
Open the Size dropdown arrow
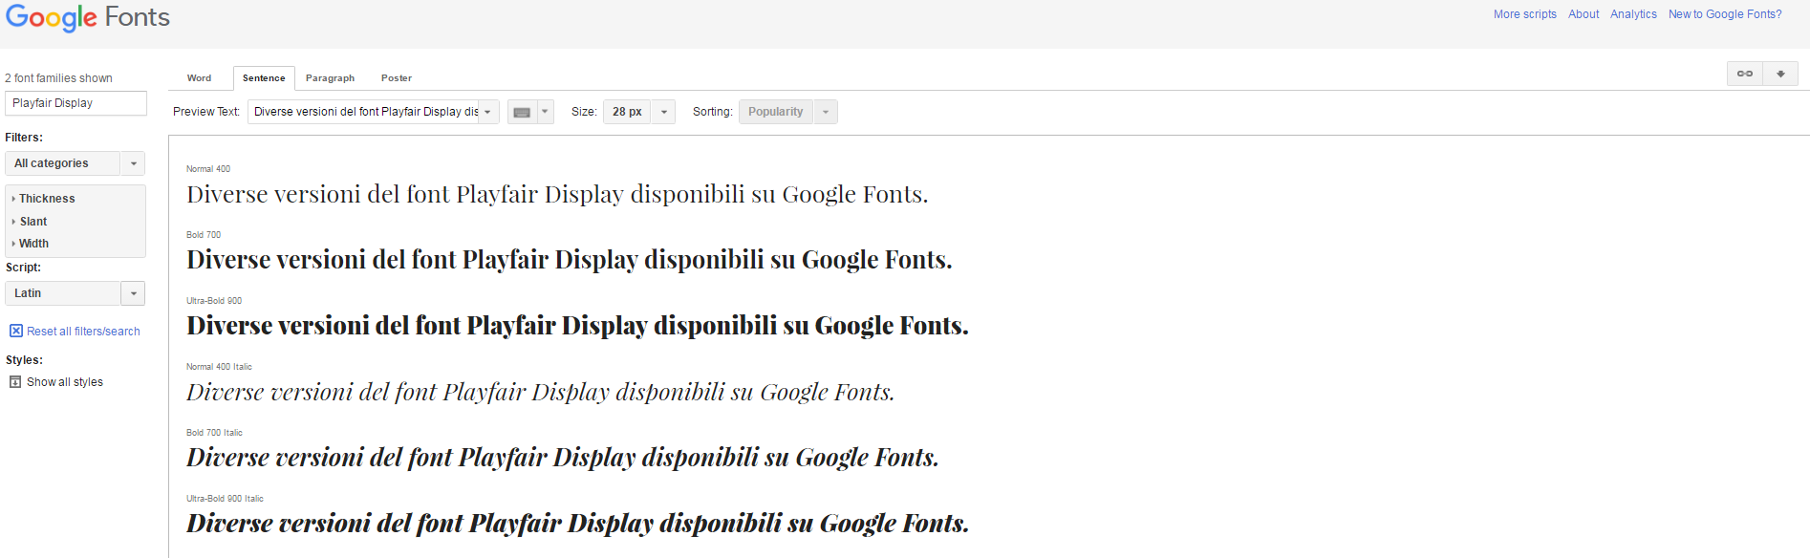pos(664,112)
